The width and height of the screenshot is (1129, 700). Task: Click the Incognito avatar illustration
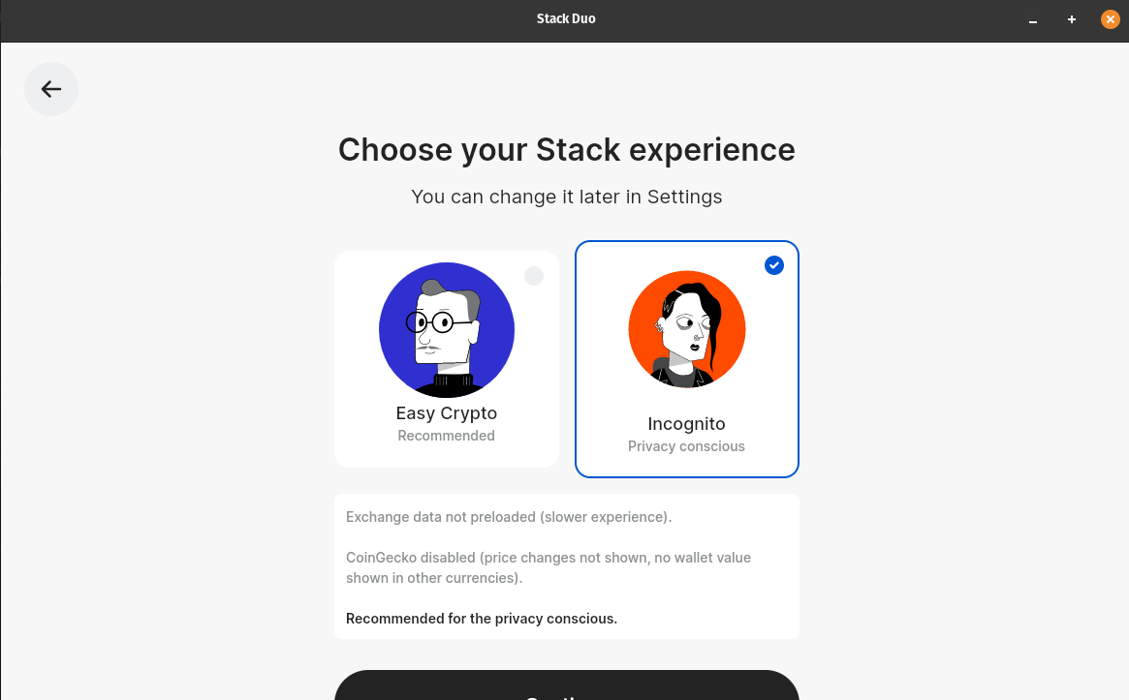pos(686,329)
